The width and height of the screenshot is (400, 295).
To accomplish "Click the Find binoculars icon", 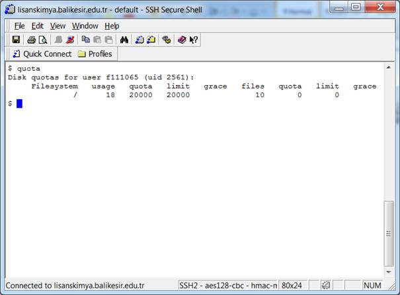I will pyautogui.click(x=124, y=40).
